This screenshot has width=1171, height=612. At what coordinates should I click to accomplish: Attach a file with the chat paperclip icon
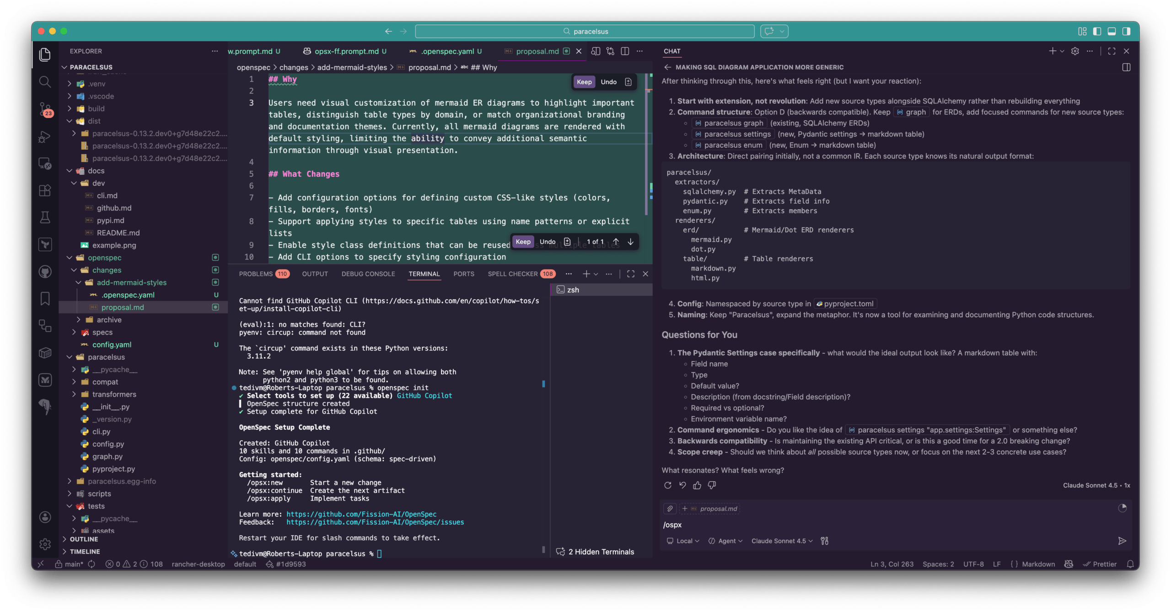click(670, 509)
